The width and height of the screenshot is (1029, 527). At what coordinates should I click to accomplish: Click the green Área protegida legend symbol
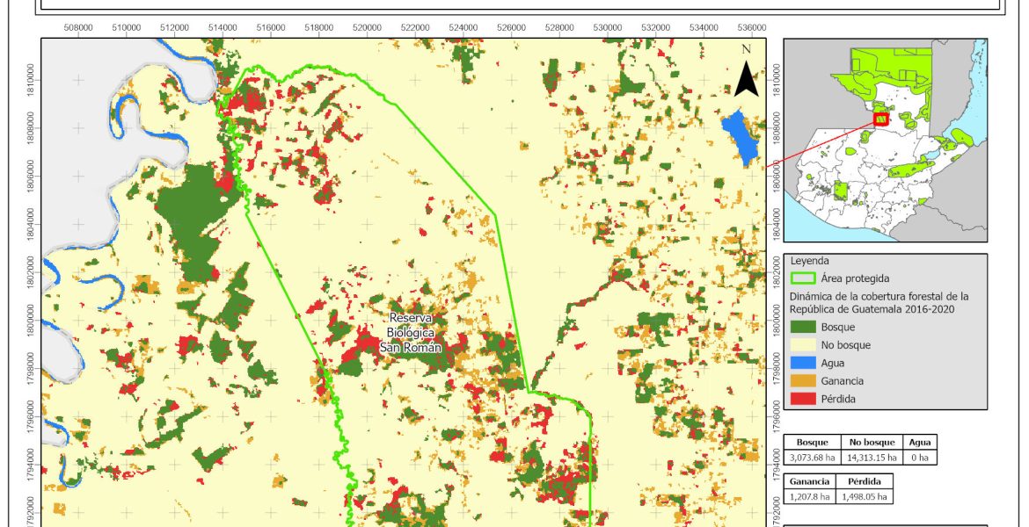pyautogui.click(x=803, y=278)
